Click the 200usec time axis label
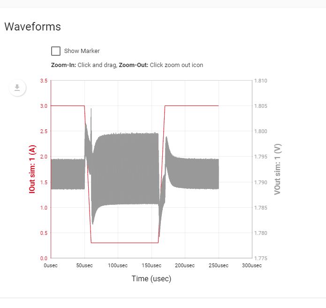The image size is (326, 308). (x=185, y=265)
